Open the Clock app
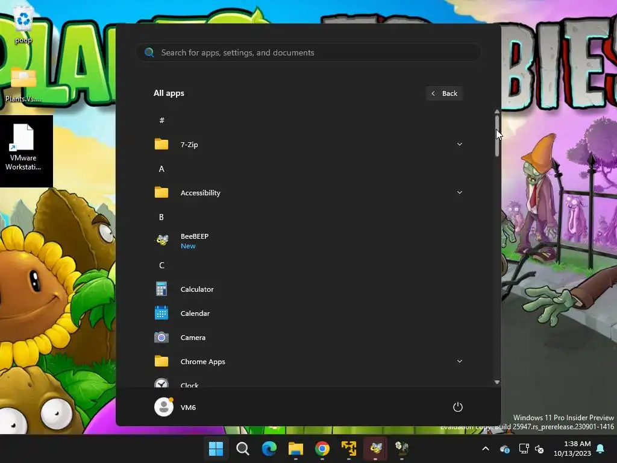Image resolution: width=617 pixels, height=463 pixels. click(308, 383)
